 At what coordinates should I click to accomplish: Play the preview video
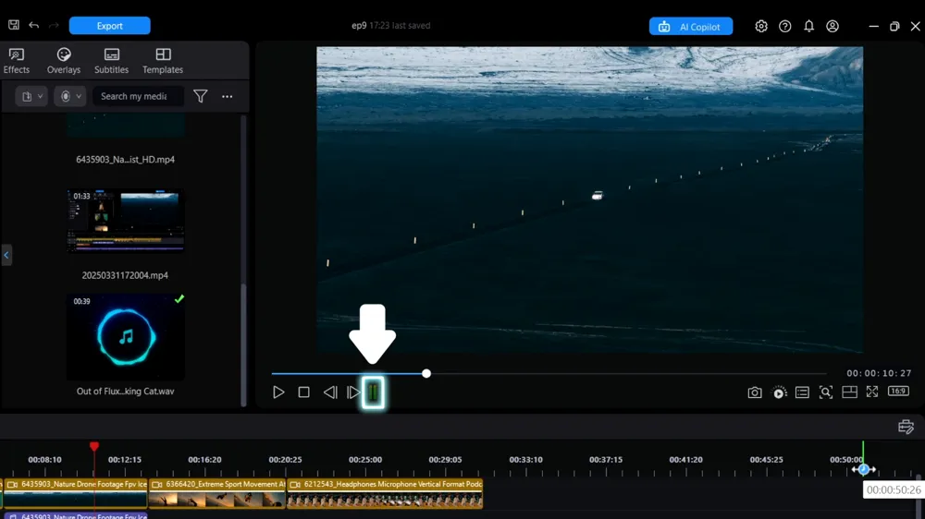point(278,392)
